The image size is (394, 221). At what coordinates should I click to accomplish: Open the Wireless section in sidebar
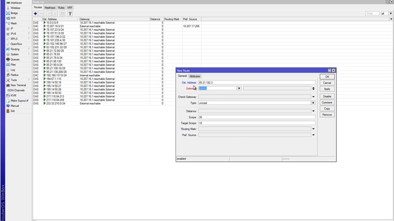pos(15,8)
